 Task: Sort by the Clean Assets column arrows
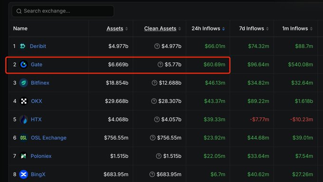[x=180, y=29]
